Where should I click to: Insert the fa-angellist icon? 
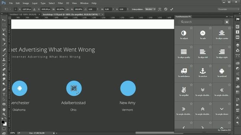[x=184, y=92]
